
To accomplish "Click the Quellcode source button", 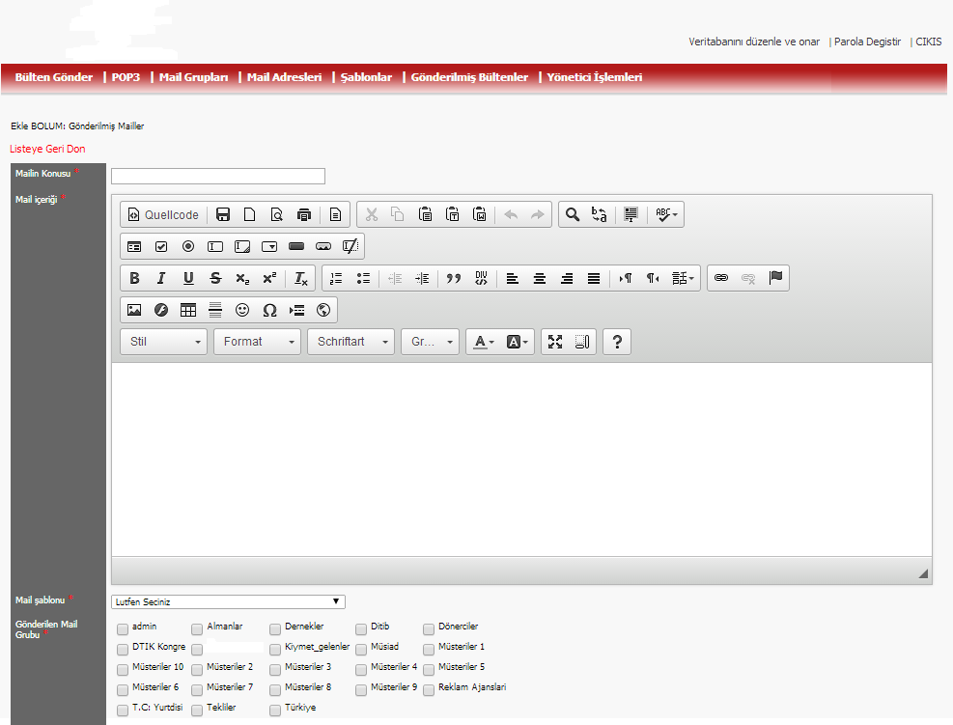I will (x=163, y=214).
